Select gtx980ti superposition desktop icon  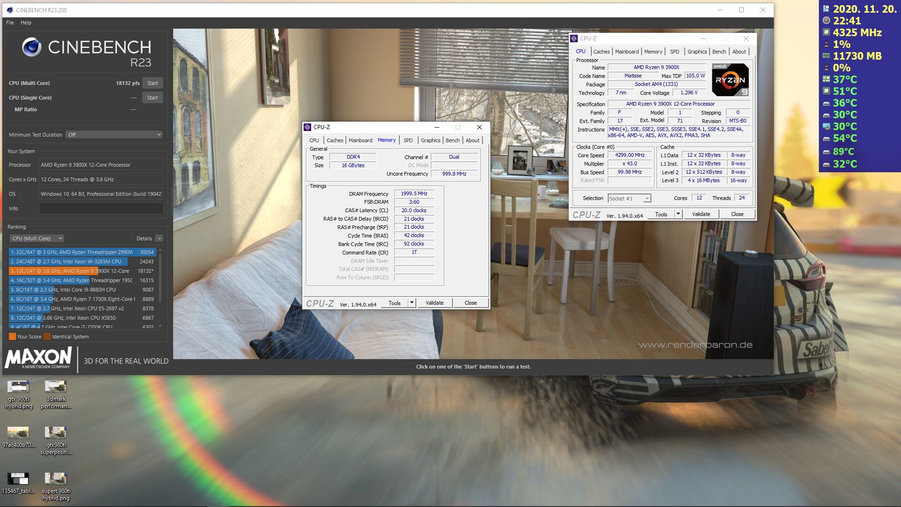[x=56, y=440]
